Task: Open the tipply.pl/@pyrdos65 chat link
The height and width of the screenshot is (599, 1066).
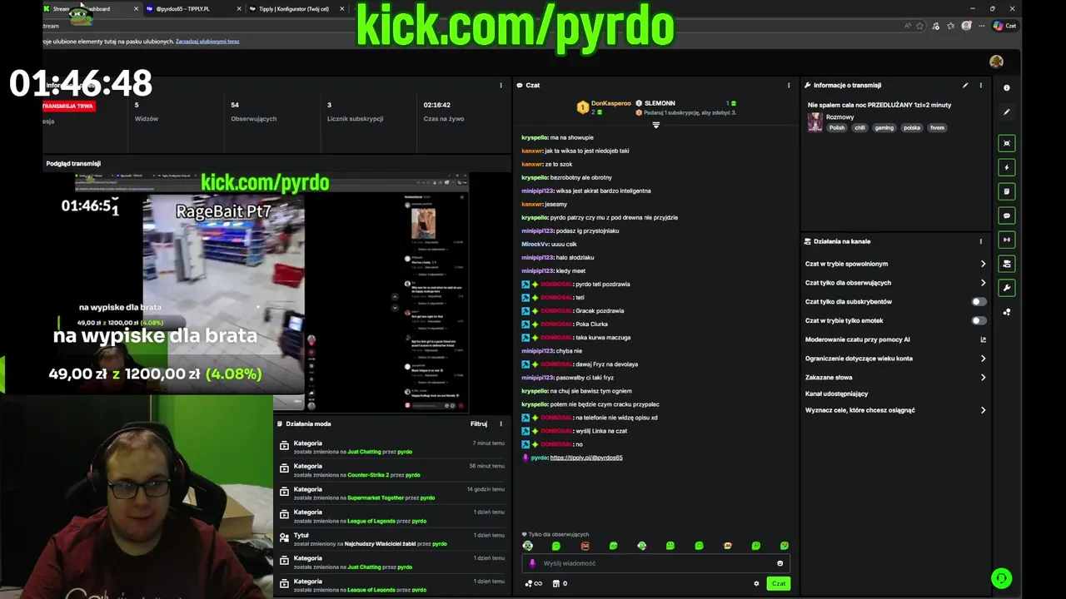Action: tap(586, 458)
